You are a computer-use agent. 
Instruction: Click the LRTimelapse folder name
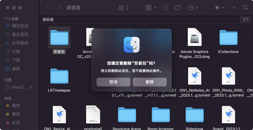59,90
